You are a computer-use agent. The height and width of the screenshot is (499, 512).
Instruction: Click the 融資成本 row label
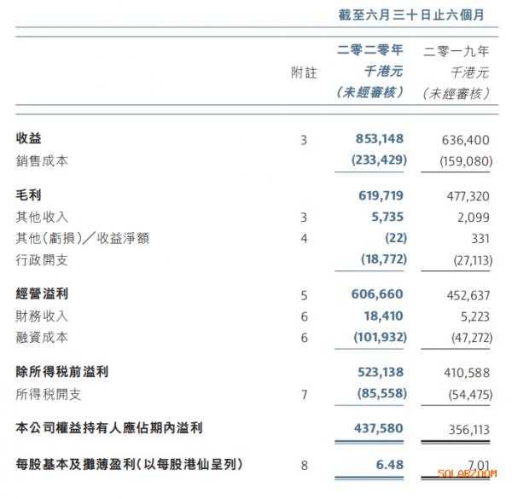(42, 338)
